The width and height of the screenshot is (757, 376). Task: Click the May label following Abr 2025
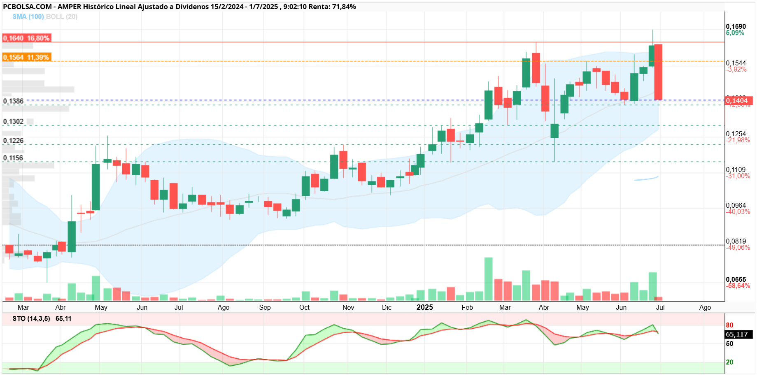pyautogui.click(x=582, y=307)
